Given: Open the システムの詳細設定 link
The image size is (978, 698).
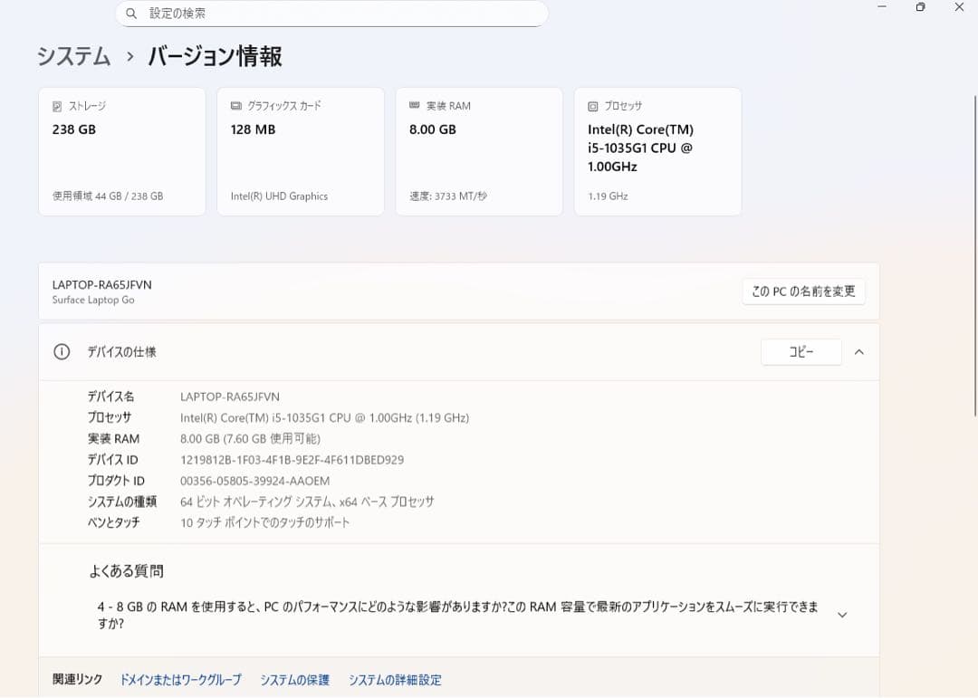Looking at the screenshot, I should [x=395, y=679].
